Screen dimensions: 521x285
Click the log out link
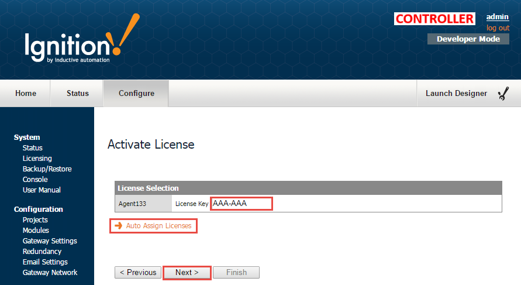point(498,28)
